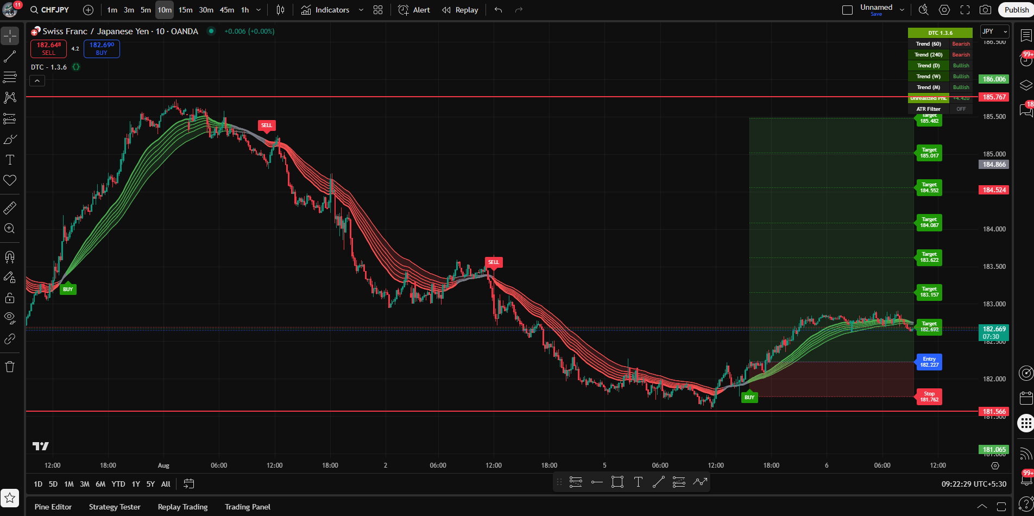Open the JPY currency dropdown
This screenshot has width=1034, height=516.
[994, 32]
